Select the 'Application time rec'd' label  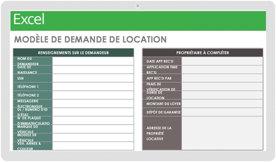162,70
